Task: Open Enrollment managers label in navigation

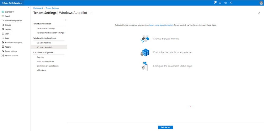Action: (x=13, y=43)
